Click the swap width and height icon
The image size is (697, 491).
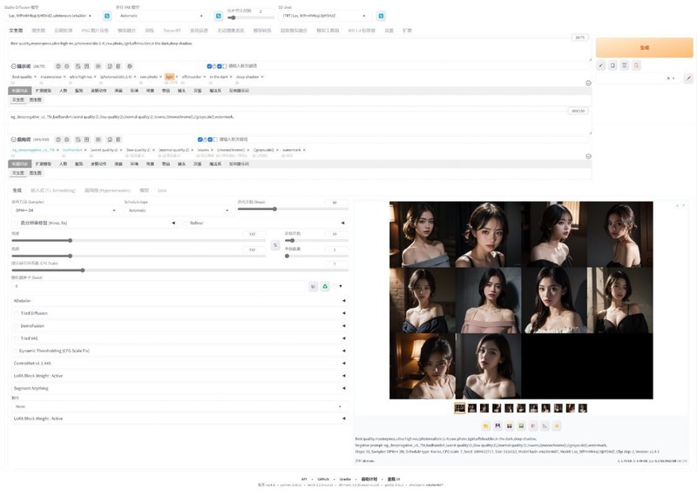pyautogui.click(x=275, y=245)
